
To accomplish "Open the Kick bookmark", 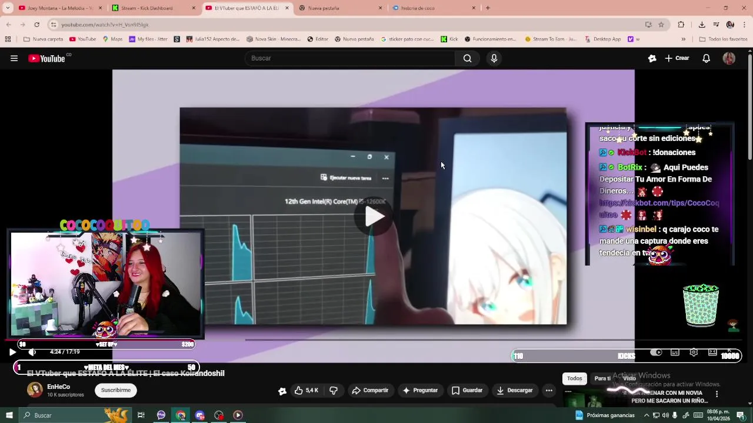I will (x=449, y=39).
